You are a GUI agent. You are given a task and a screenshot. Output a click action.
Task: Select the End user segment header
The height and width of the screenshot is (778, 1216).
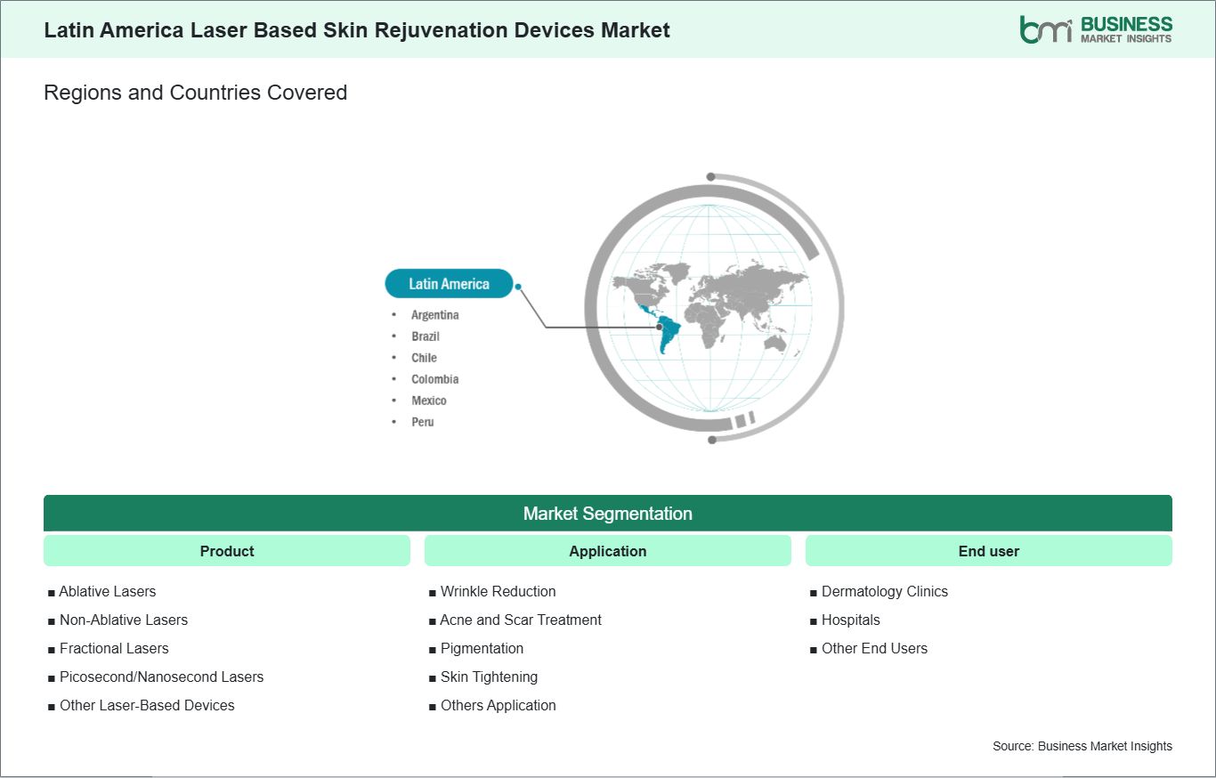point(989,551)
